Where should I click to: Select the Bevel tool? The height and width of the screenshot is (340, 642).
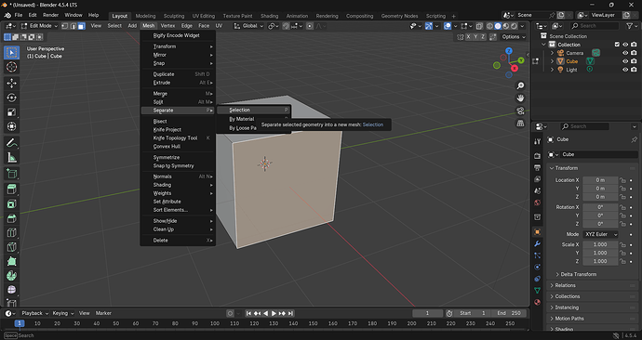tap(11, 218)
